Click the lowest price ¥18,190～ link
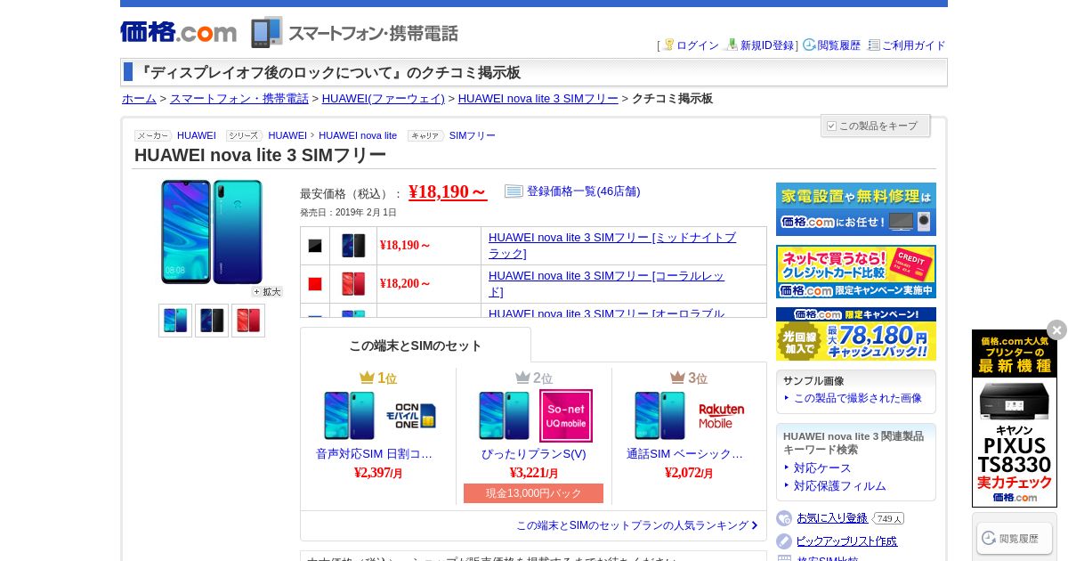 pyautogui.click(x=448, y=191)
